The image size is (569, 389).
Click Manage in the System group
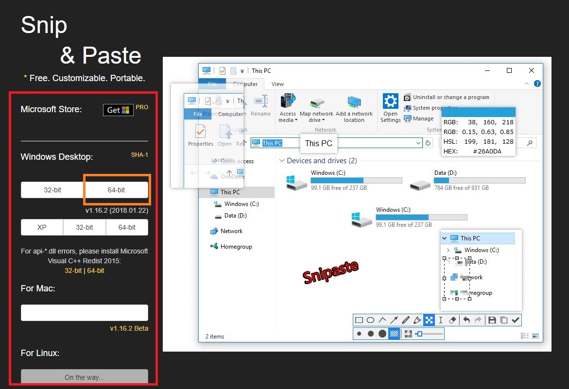pyautogui.click(x=419, y=118)
